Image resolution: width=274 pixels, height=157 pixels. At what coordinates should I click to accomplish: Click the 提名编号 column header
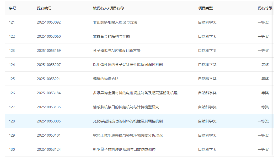44,8
